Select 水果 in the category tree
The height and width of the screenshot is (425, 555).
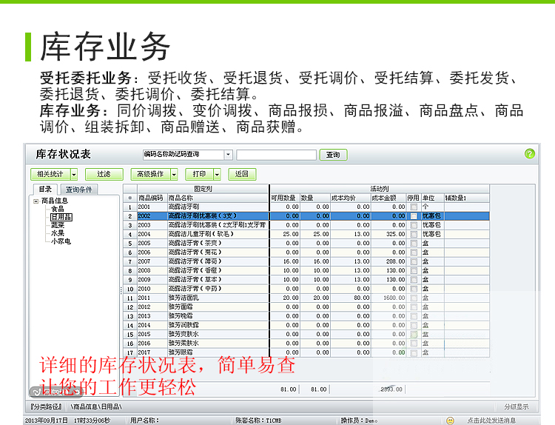57,233
